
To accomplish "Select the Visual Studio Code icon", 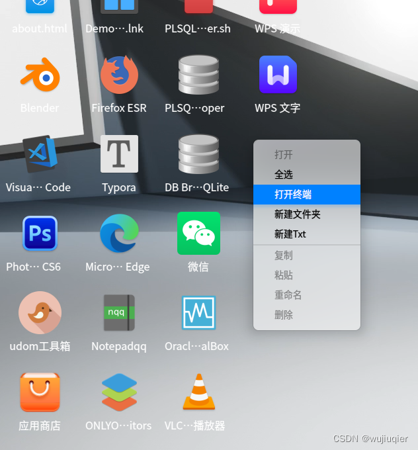I will tap(40, 154).
